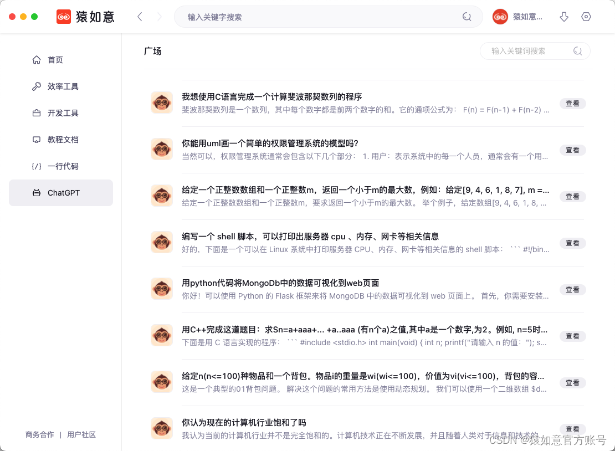The width and height of the screenshot is (615, 451).
Task: Click monkey avatar of MongoDb post
Action: [x=162, y=289]
